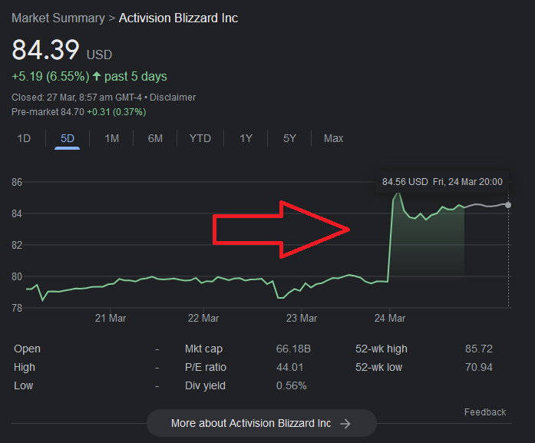Click the 84.39 stock price value
The height and width of the screenshot is (443, 535).
pos(45,50)
